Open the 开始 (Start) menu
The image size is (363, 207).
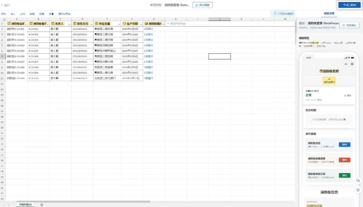coord(3,14)
